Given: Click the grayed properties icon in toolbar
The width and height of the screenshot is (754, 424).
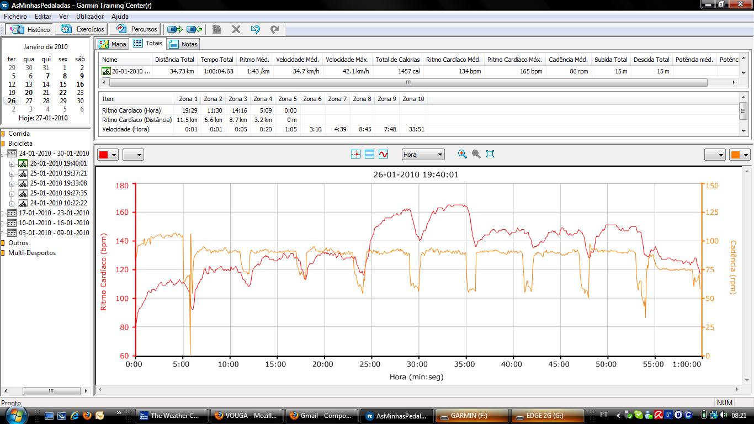Looking at the screenshot, I should pos(217,29).
